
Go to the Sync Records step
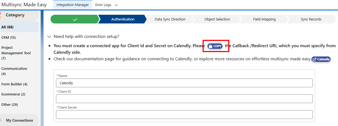click(x=311, y=19)
